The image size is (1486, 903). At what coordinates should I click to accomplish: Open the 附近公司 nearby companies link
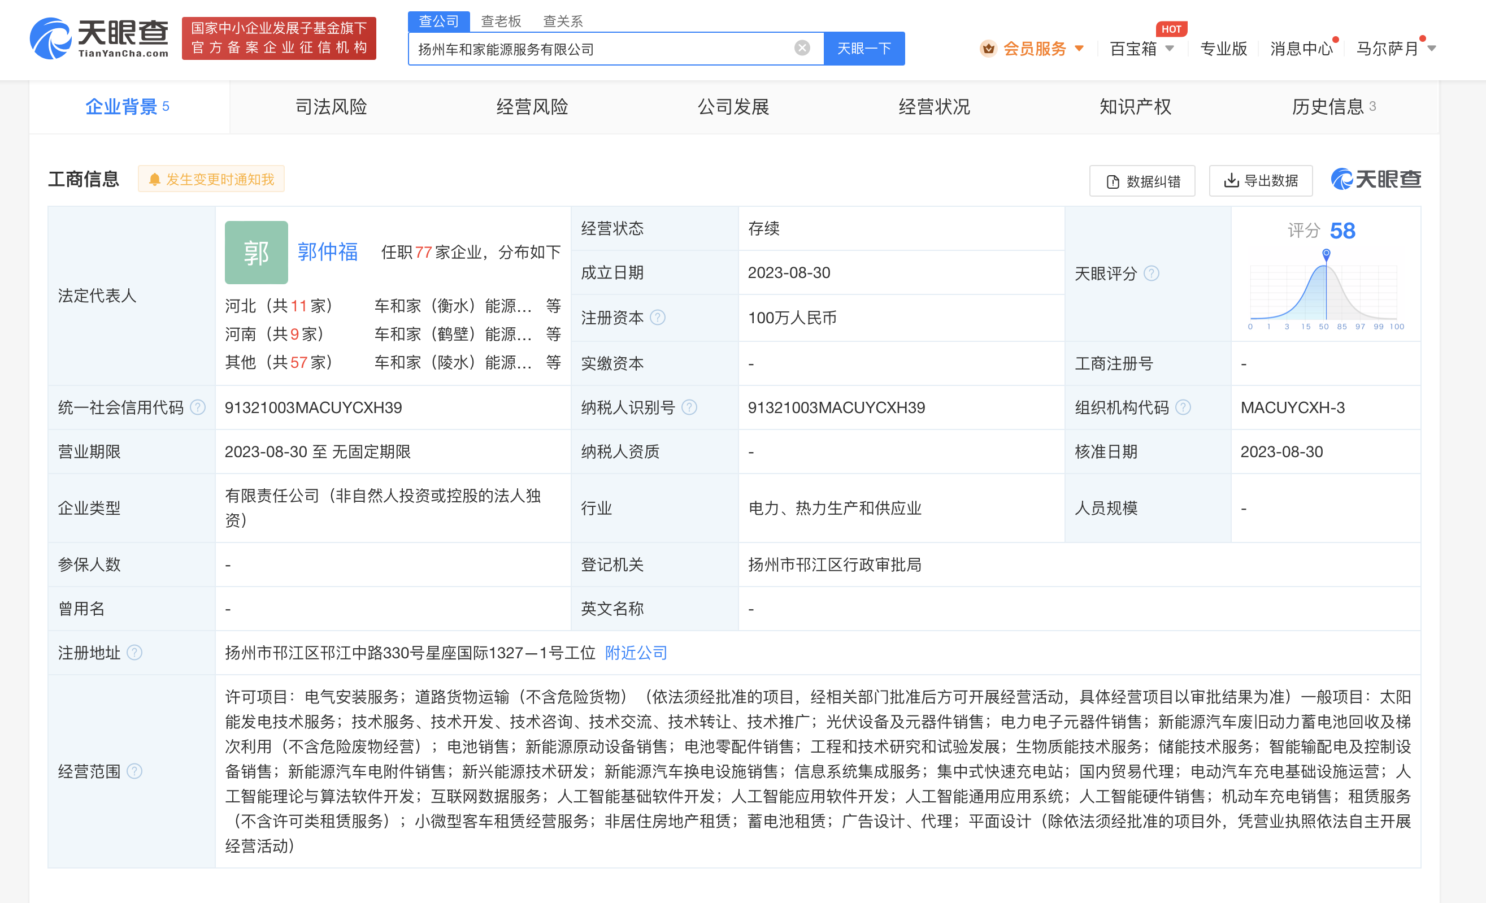click(636, 653)
